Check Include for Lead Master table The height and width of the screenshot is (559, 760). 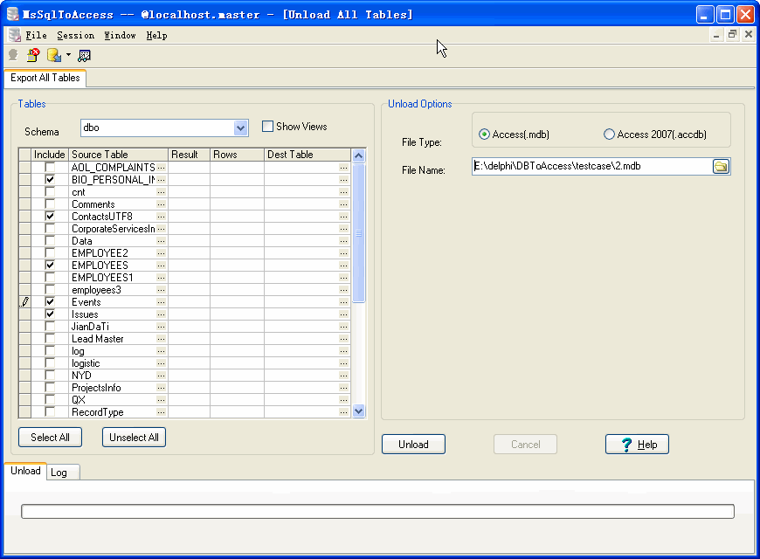click(50, 339)
